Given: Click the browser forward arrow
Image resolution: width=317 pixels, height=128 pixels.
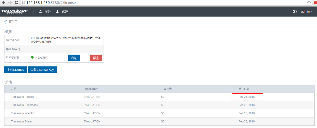Looking at the screenshot, I should 10,2.
